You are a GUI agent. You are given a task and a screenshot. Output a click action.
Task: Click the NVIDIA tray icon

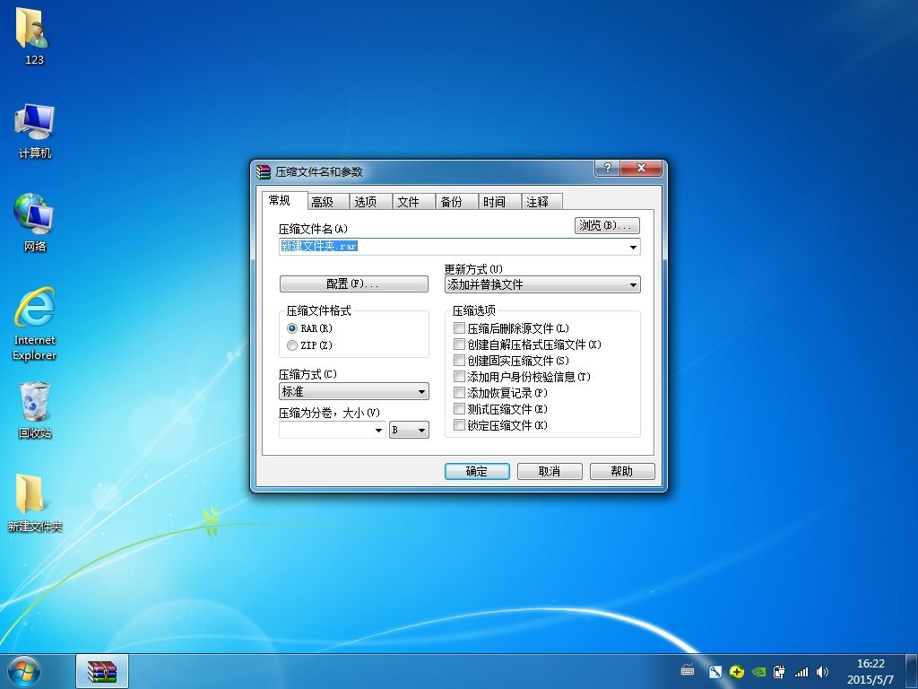point(758,672)
